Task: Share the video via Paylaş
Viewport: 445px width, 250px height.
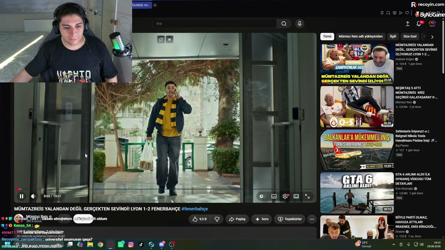Action: 237,219
